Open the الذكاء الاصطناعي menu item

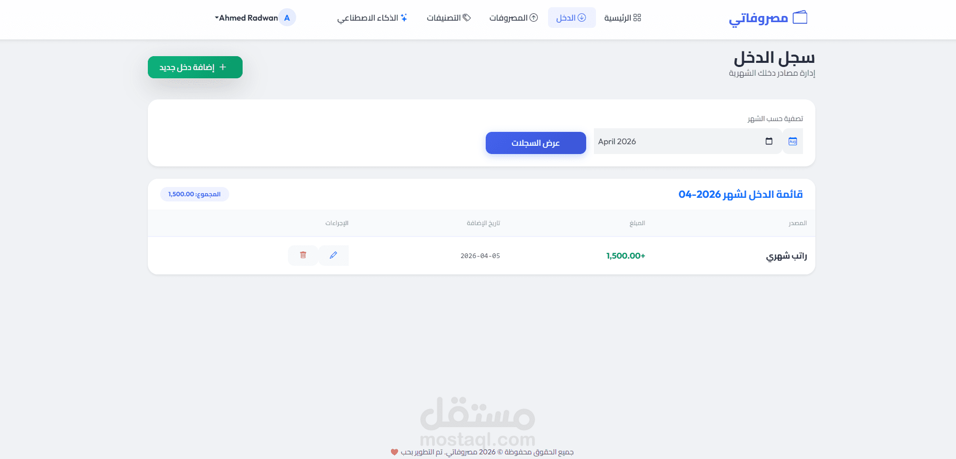(x=372, y=18)
